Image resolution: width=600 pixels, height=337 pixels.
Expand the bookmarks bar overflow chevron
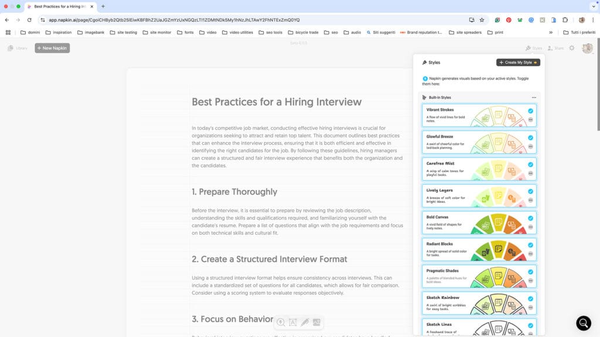[551, 32]
